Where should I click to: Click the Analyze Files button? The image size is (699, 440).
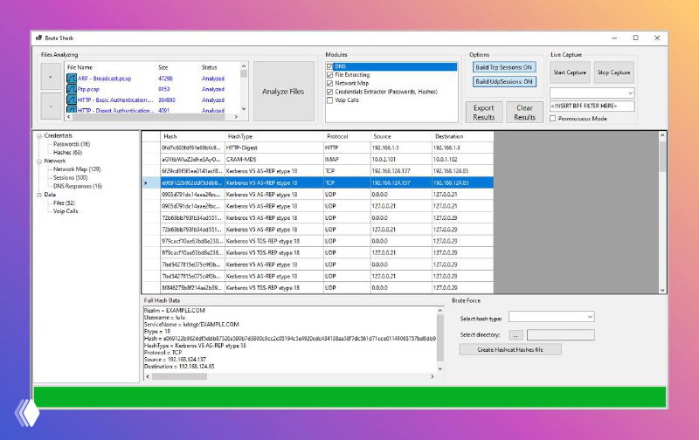(x=284, y=92)
